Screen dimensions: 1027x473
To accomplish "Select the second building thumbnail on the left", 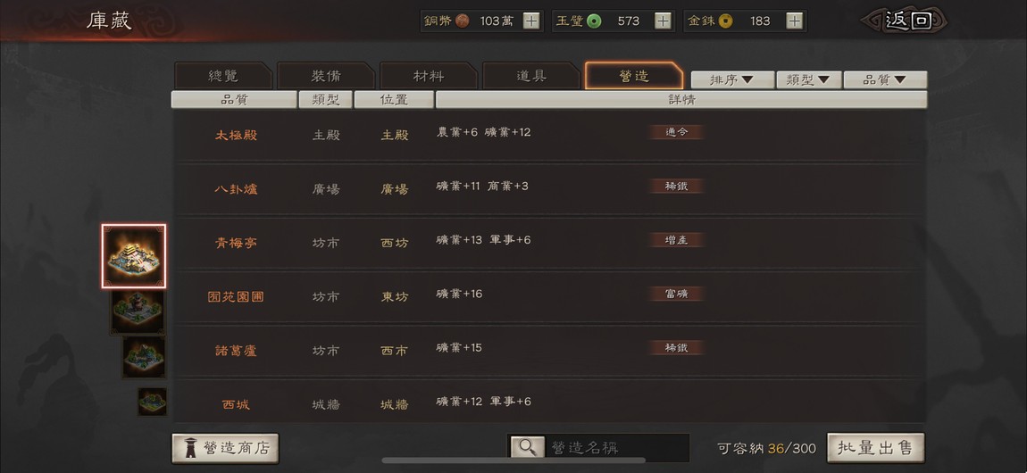I will tap(138, 312).
